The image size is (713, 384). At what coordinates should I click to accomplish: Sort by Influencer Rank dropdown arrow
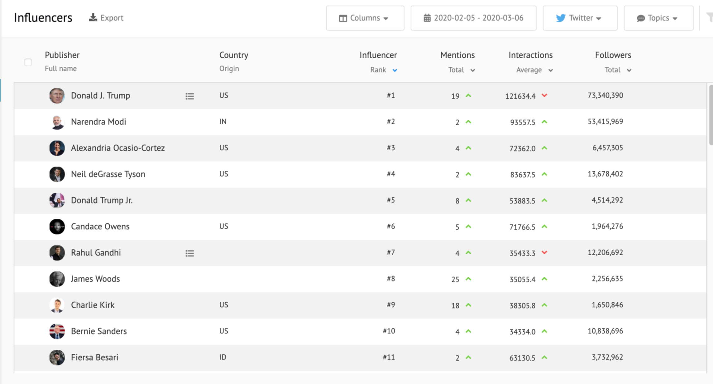(x=395, y=70)
